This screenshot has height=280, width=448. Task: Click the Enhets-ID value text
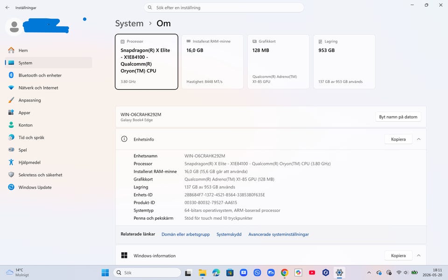pos(224,195)
